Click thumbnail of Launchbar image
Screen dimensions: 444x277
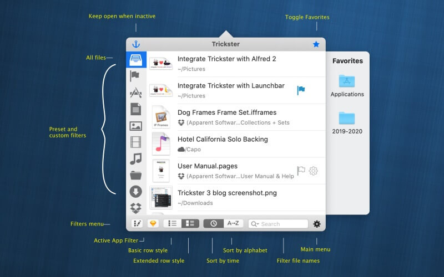point(161,90)
